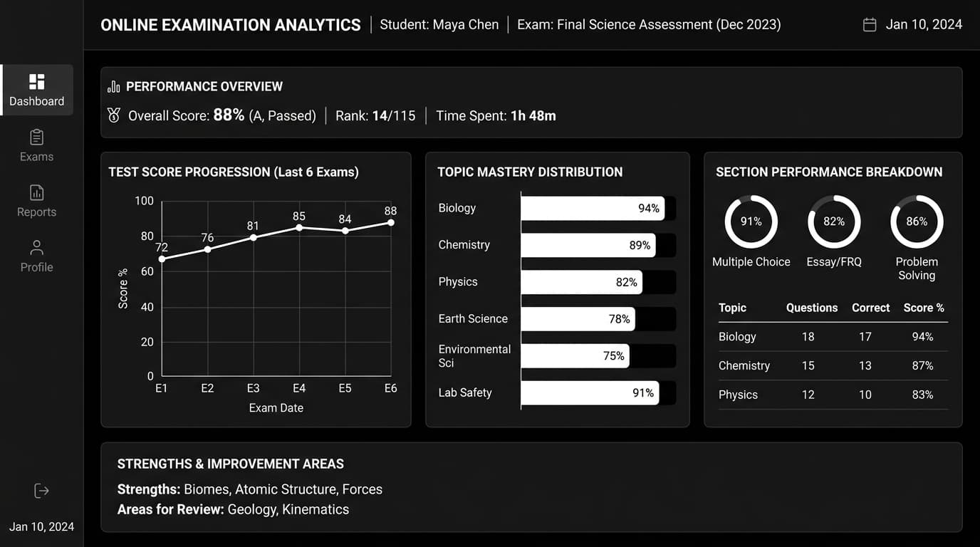Click the "Overall Score: 88%" text

click(187, 115)
